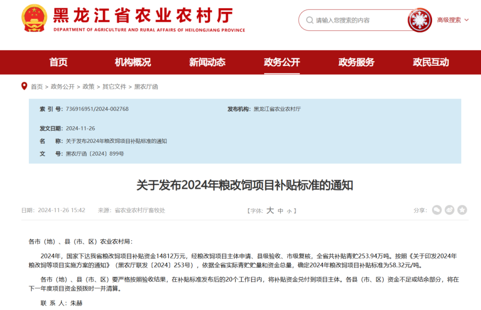Set font size to small 小
Viewport: 481px width, 310px height.
pos(289,211)
